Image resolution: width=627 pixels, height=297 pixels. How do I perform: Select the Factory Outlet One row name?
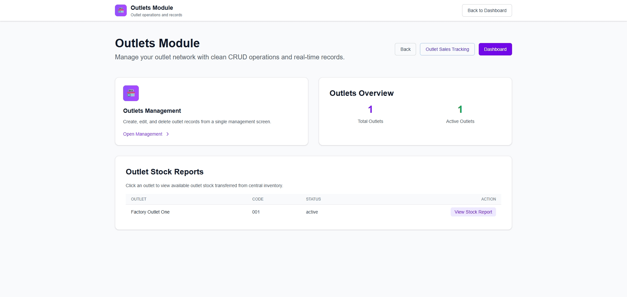(x=150, y=212)
